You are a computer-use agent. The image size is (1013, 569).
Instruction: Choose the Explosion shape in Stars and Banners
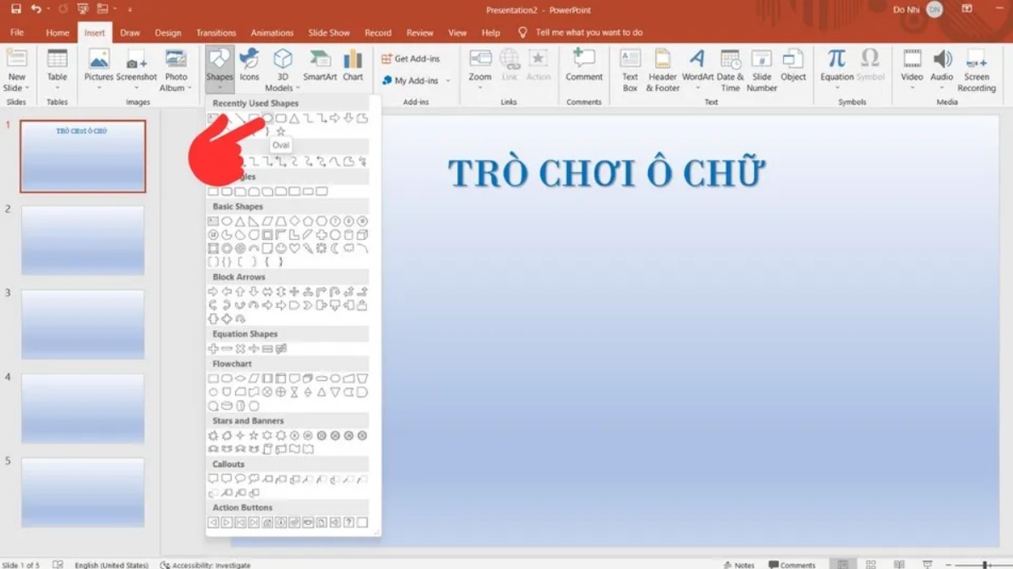tap(213, 435)
